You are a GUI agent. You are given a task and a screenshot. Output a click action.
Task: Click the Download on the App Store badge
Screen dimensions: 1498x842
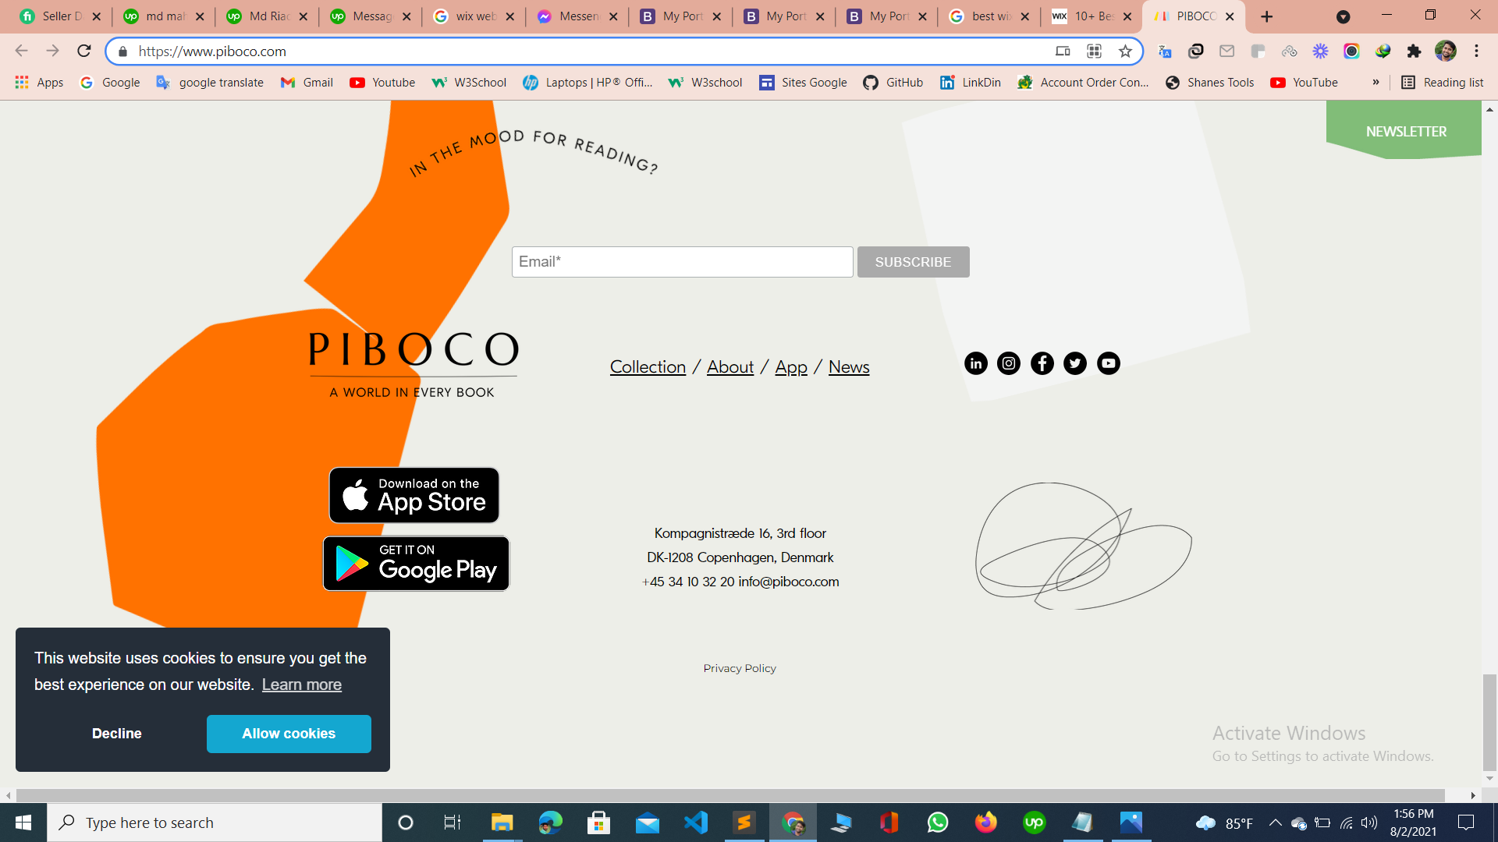point(414,495)
